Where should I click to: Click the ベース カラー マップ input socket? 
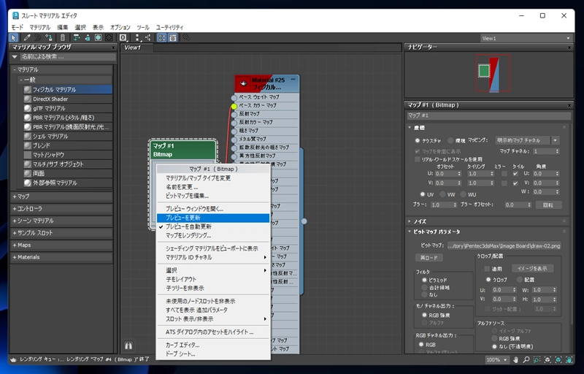(x=234, y=106)
